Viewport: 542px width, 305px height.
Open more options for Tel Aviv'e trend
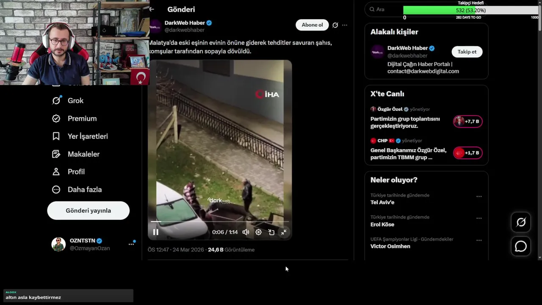point(479,197)
